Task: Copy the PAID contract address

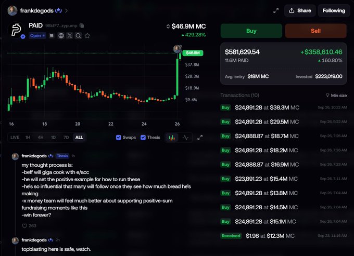Action: (82, 25)
